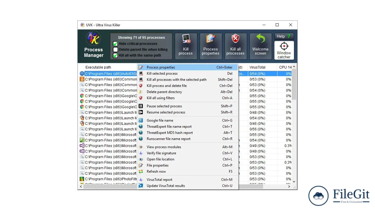Open Process properties toolbar button

[x=211, y=46]
